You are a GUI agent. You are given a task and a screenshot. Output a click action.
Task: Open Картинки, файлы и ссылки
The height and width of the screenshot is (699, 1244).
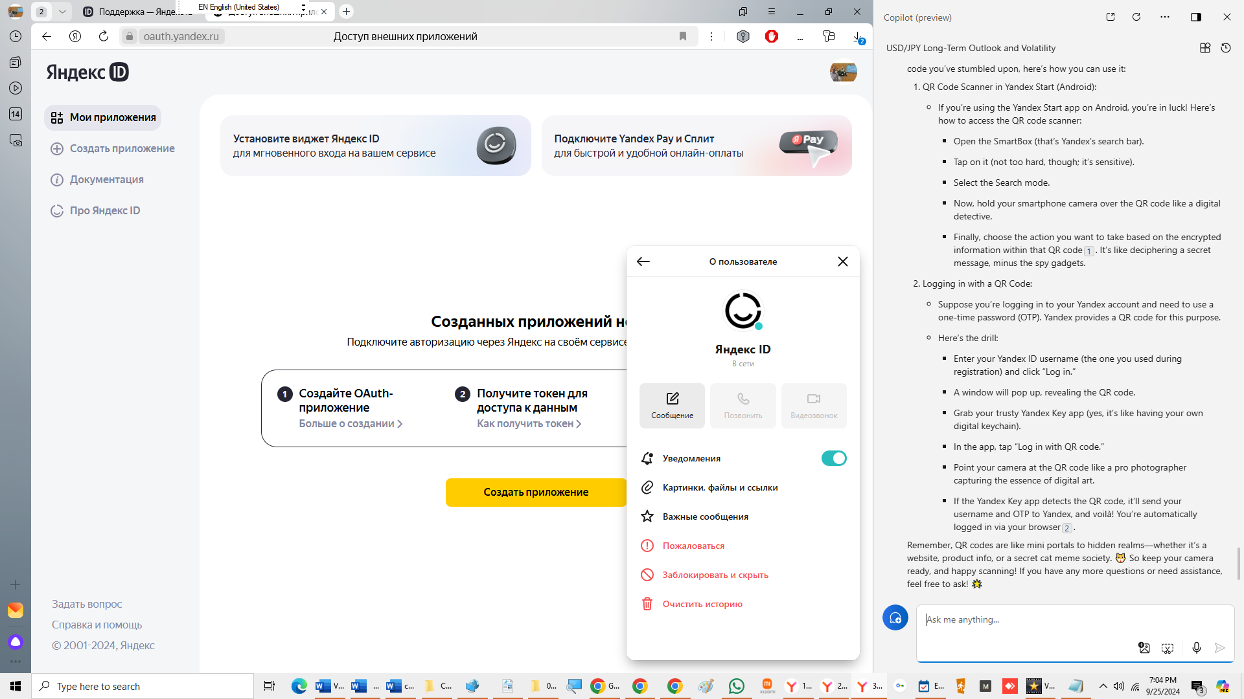click(743, 487)
